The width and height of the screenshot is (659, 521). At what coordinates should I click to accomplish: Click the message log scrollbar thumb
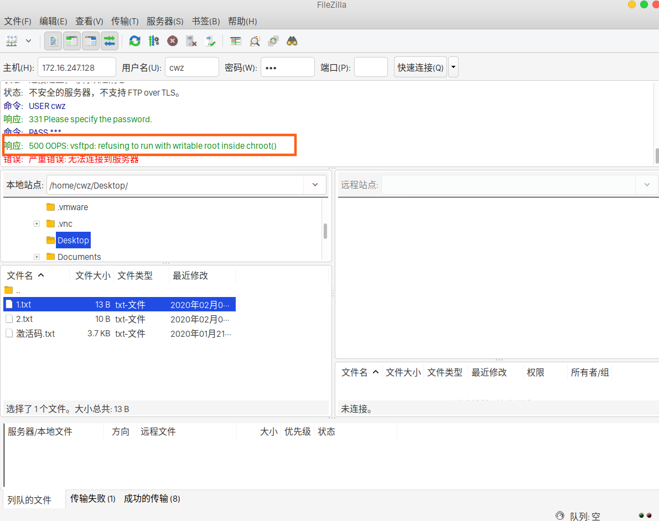tap(656, 155)
